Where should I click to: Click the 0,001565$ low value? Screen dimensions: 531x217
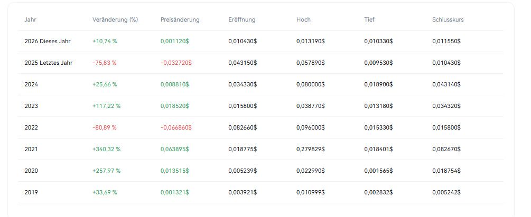378,171
